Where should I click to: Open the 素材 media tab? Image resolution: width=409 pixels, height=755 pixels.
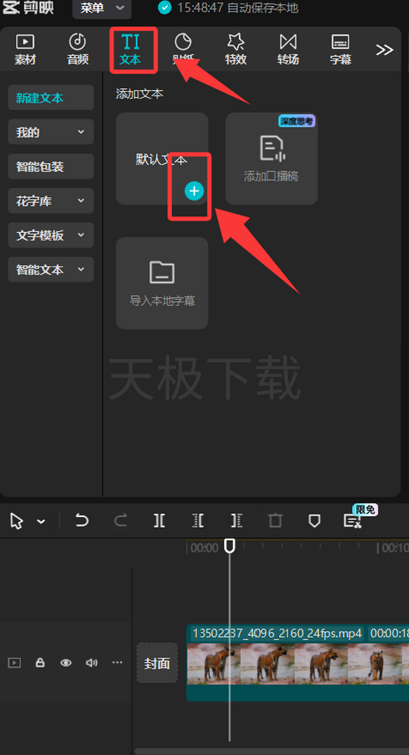25,49
